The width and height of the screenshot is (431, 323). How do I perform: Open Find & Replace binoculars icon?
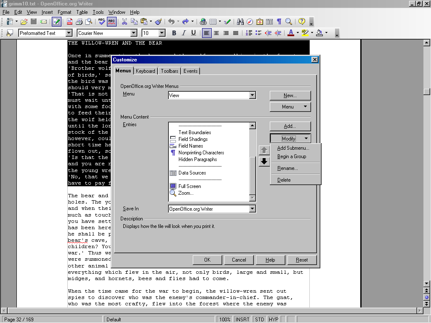(x=240, y=22)
